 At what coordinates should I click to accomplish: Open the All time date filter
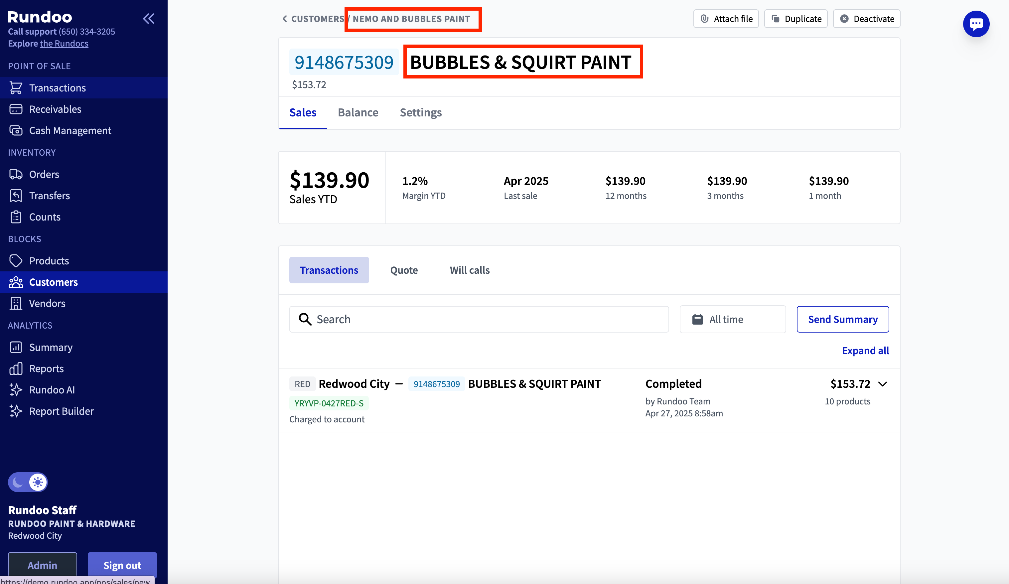[732, 319]
